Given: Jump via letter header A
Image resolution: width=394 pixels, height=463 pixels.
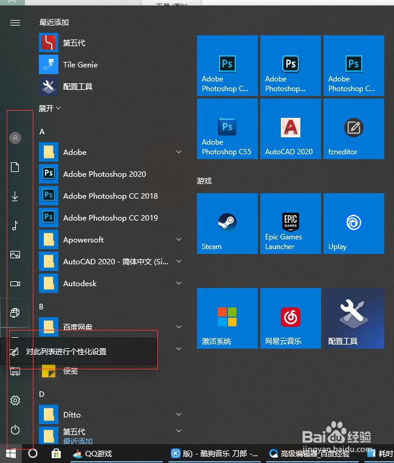Looking at the screenshot, I should click(42, 132).
